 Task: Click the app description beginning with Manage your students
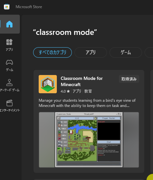point(87,103)
